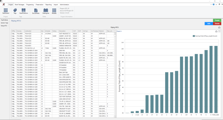Image resolution: width=223 pixels, height=120 pixels.
Task: Click the red Delete button
Action: (217, 24)
